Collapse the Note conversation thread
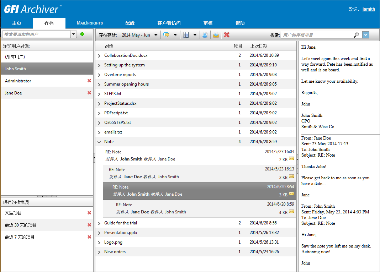Screen dimensions: 380x272 click(99, 142)
